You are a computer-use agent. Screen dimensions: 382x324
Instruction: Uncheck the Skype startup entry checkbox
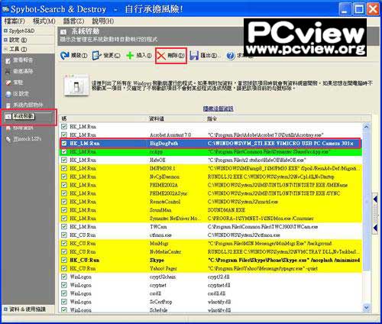tap(64, 260)
